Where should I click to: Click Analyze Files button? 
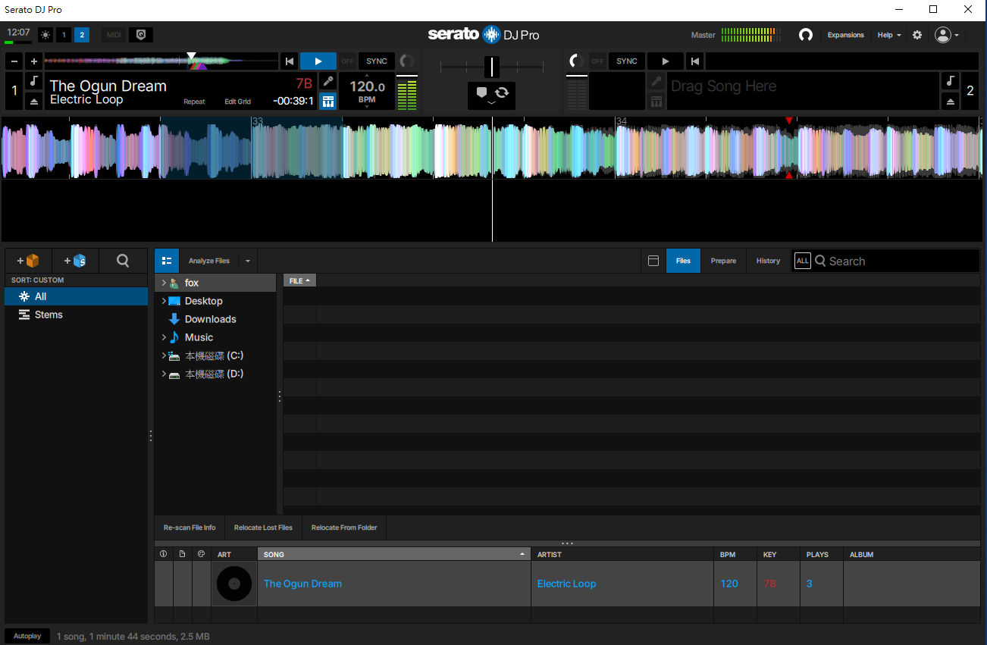coord(209,261)
